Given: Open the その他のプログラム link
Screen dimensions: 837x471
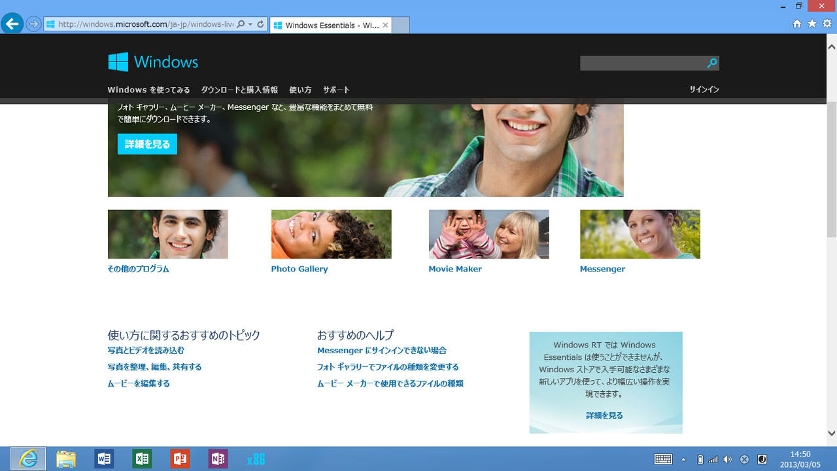Looking at the screenshot, I should tap(138, 269).
